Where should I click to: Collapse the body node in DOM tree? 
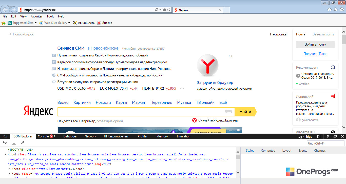pos(10,174)
